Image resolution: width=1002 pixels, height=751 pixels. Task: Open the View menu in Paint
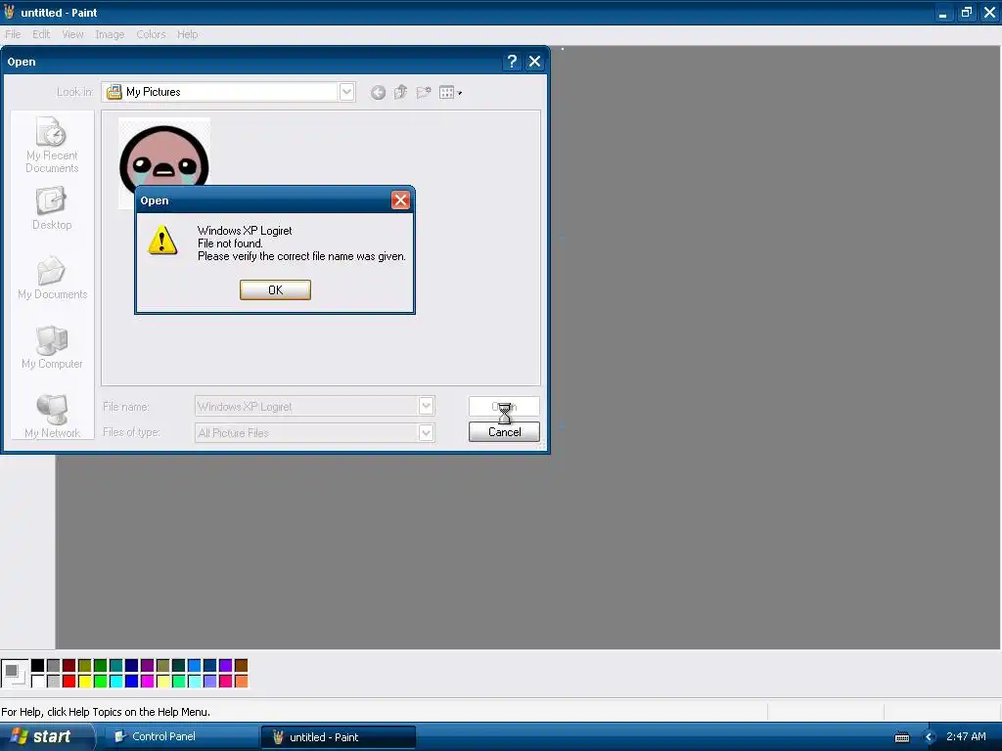72,34
